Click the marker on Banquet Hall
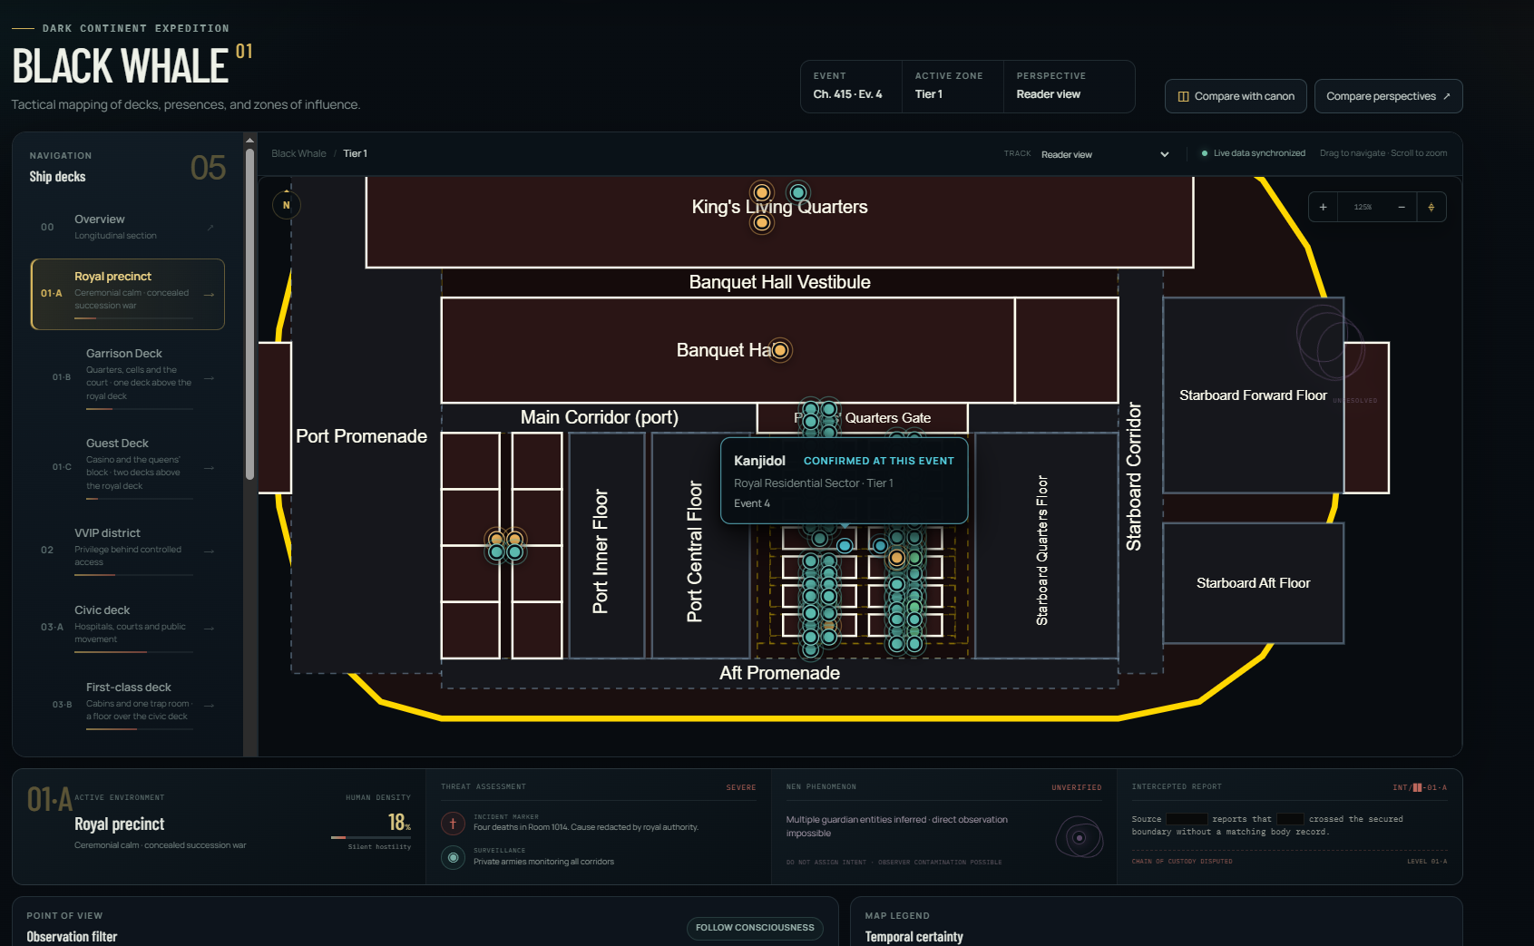The image size is (1534, 946). 780,350
